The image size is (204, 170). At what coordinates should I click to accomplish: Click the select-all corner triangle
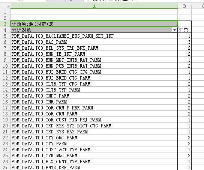coord(8,6)
